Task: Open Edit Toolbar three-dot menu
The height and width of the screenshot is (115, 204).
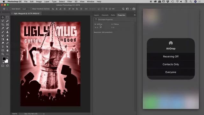Action: tap(7, 54)
